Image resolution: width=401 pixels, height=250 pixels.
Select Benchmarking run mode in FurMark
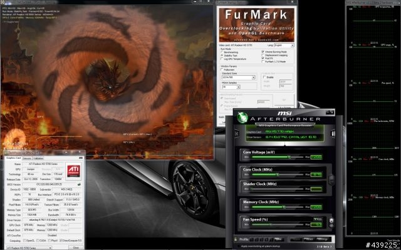[222, 52]
